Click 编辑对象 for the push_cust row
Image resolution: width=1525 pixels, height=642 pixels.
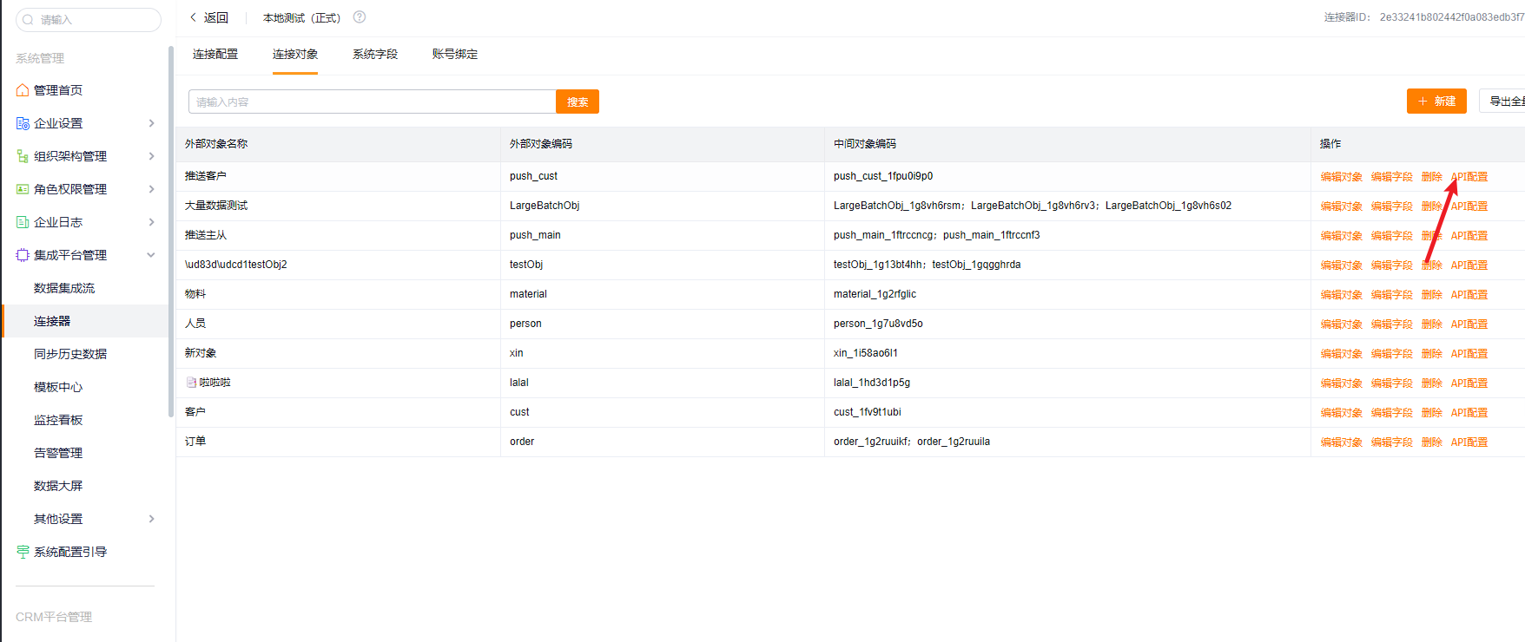click(1341, 177)
